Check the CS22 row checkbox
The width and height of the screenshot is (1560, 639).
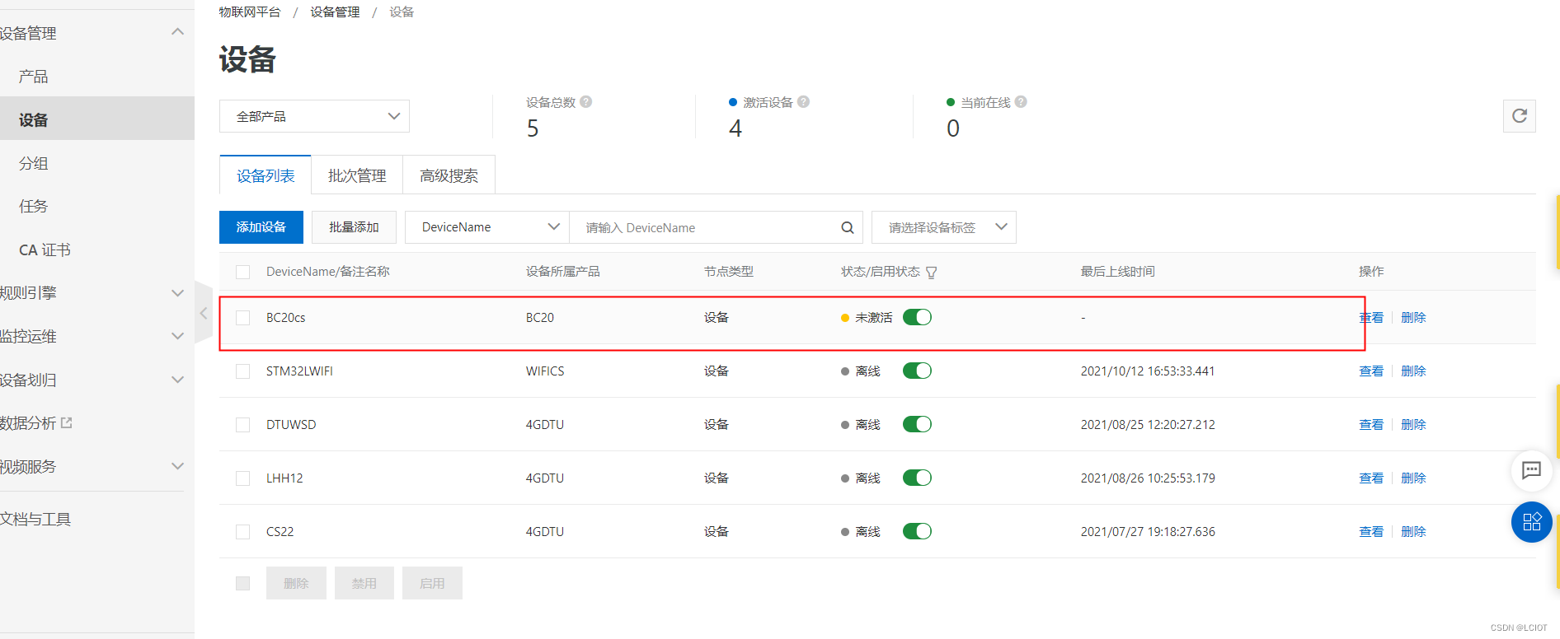coord(242,532)
